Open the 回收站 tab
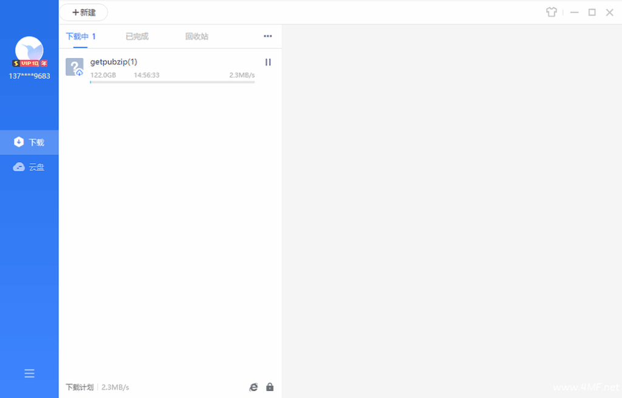This screenshot has height=398, width=622. coord(196,36)
